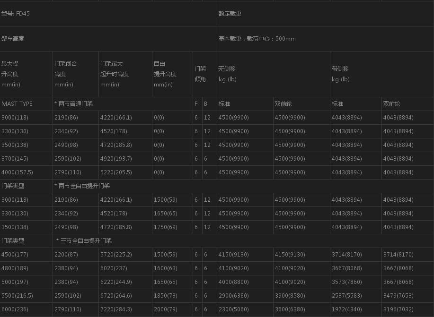Viewport: 434px width, 317px height.
Task: Click the 4000(157.5) lift height cell
Action: pyautogui.click(x=17, y=172)
